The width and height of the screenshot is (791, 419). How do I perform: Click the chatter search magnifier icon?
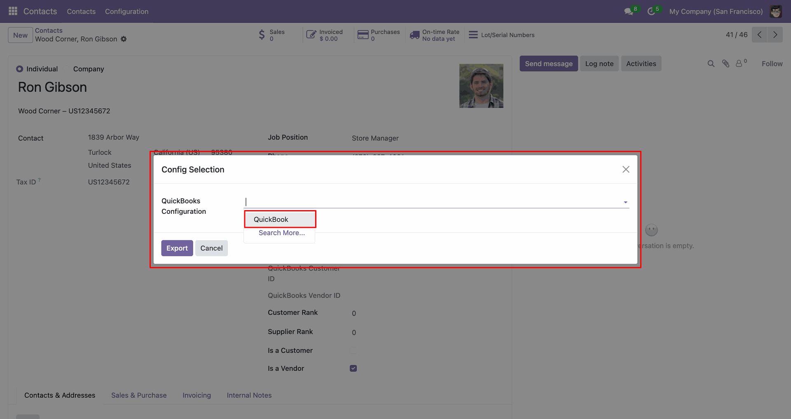[x=711, y=64]
